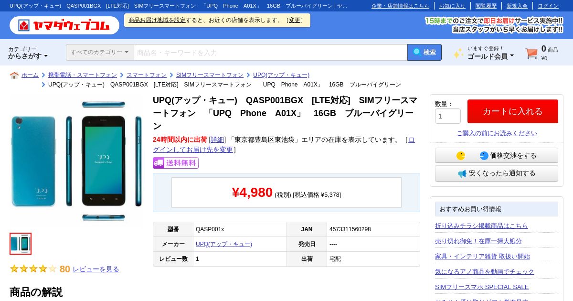Expand the ゴールド会員 dropdown

(490, 56)
